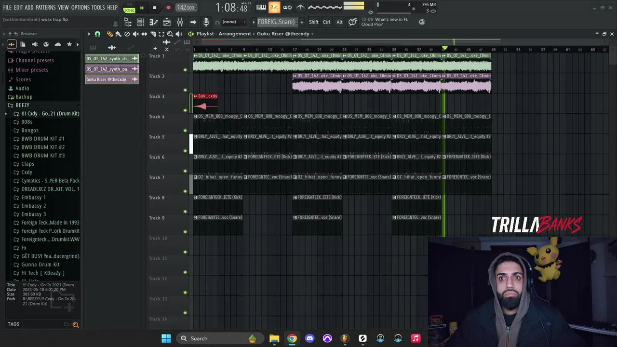Stop playback with the stop button
The width and height of the screenshot is (617, 347).
[154, 8]
